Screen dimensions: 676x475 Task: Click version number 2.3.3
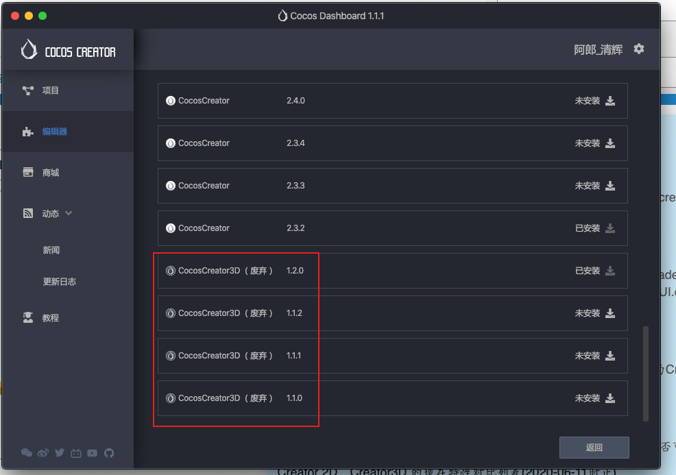[x=295, y=186]
